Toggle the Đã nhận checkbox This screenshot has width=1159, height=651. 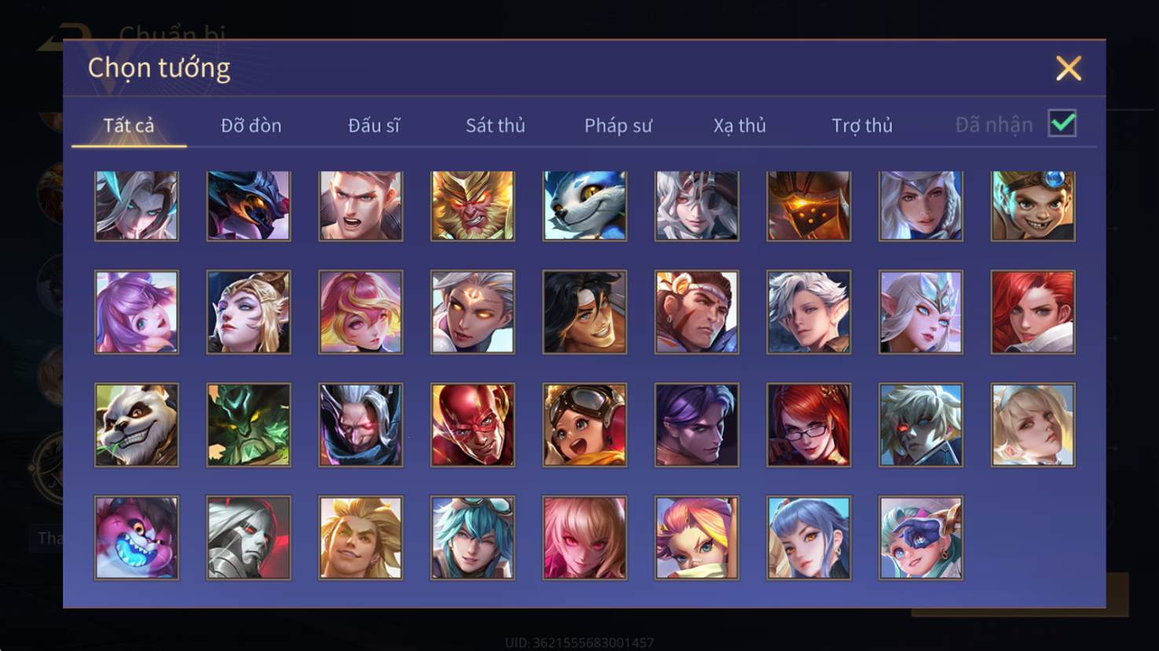(1062, 123)
